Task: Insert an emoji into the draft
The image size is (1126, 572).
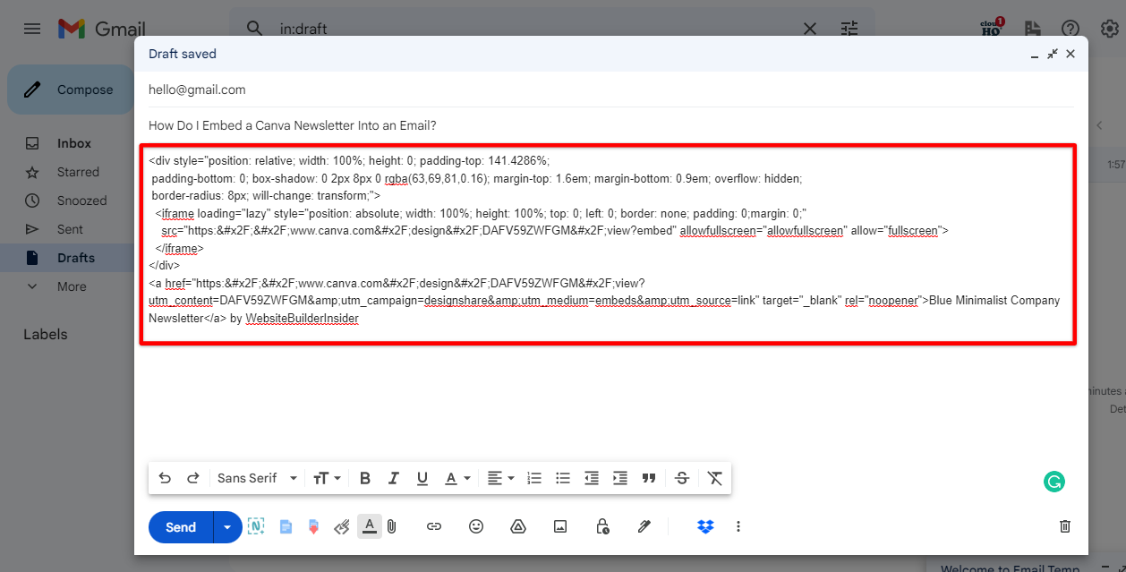Action: (476, 527)
